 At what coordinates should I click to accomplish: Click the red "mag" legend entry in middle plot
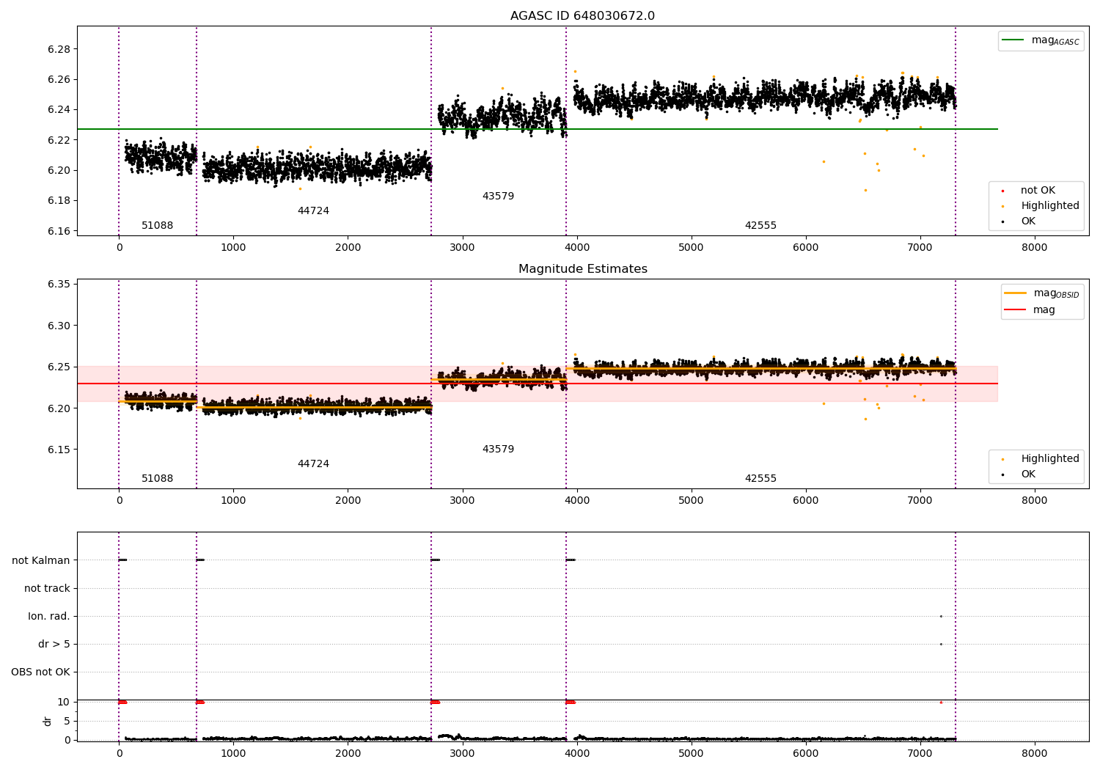[1044, 309]
